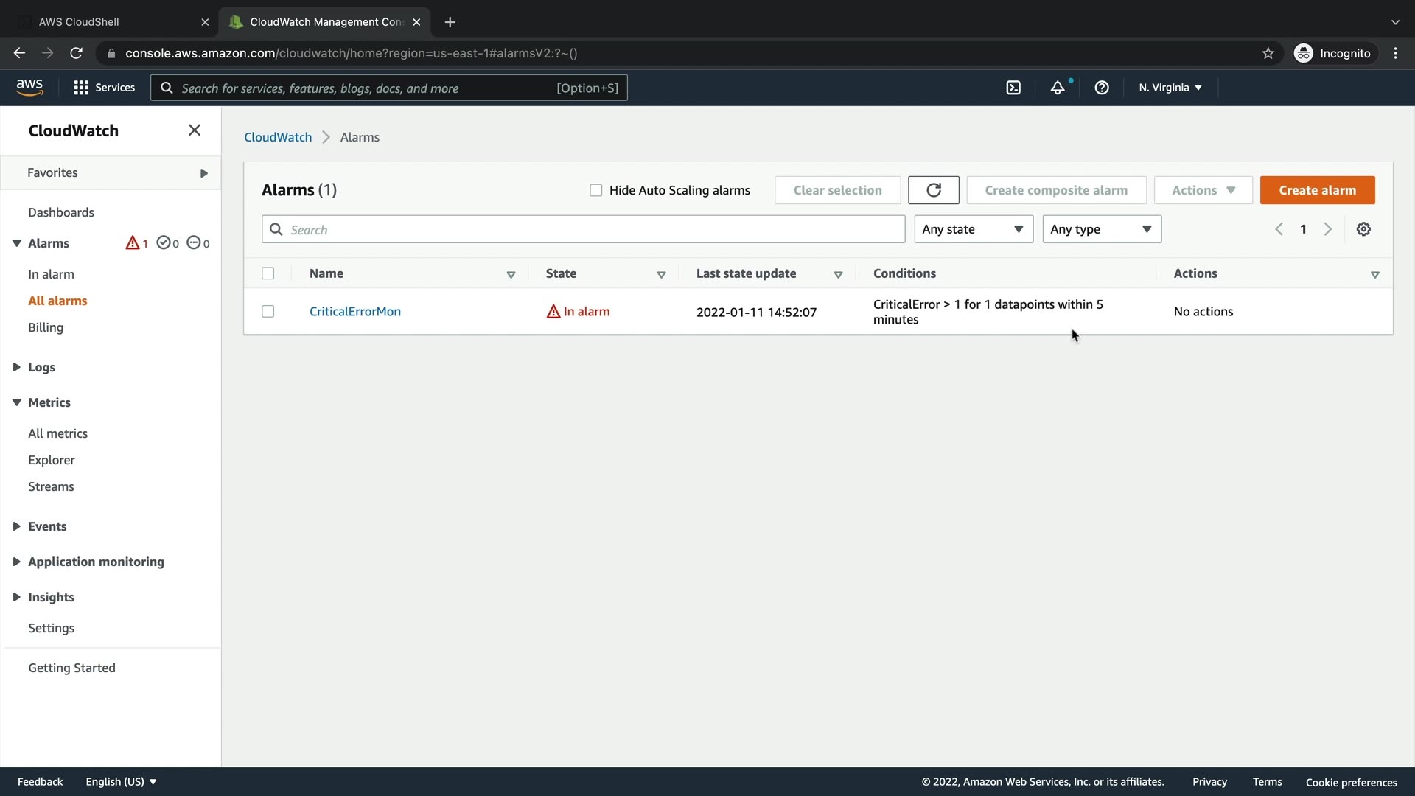The width and height of the screenshot is (1415, 796).
Task: Click the refresh alarms button
Action: pyautogui.click(x=933, y=190)
